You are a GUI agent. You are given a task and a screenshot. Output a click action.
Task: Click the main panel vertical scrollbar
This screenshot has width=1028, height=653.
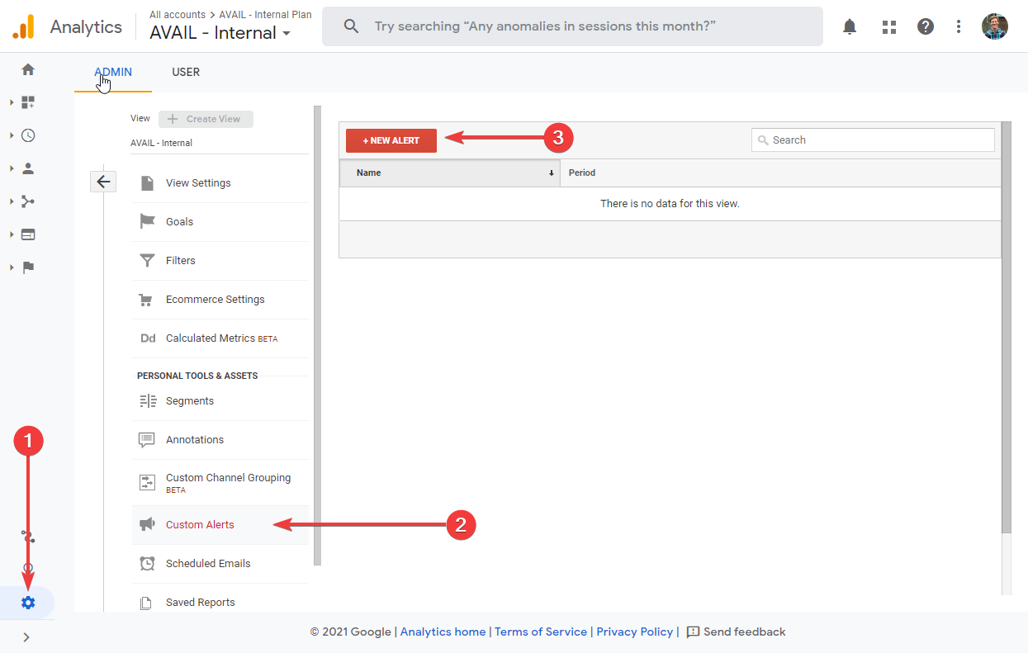(1006, 327)
